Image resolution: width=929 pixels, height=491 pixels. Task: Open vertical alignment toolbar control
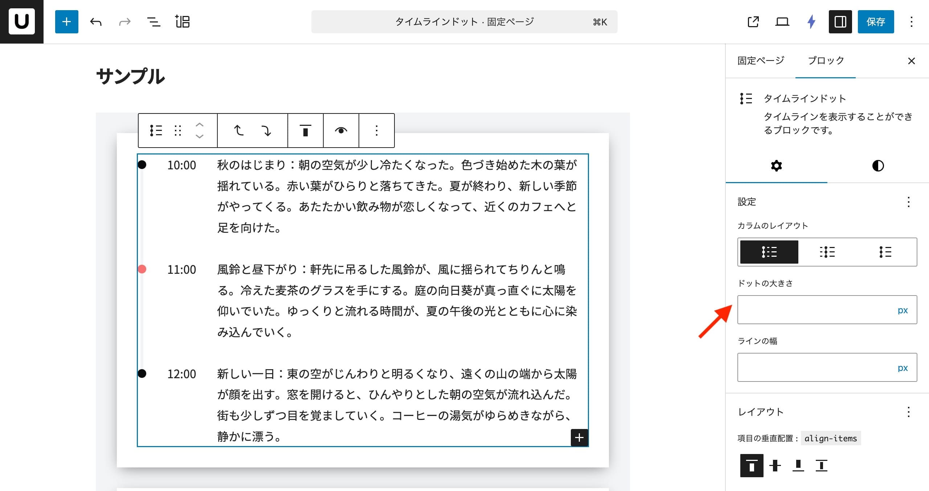click(306, 131)
